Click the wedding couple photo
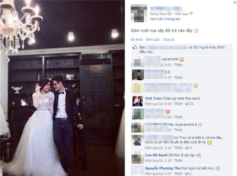The height and width of the screenshot is (176, 237). [62, 88]
